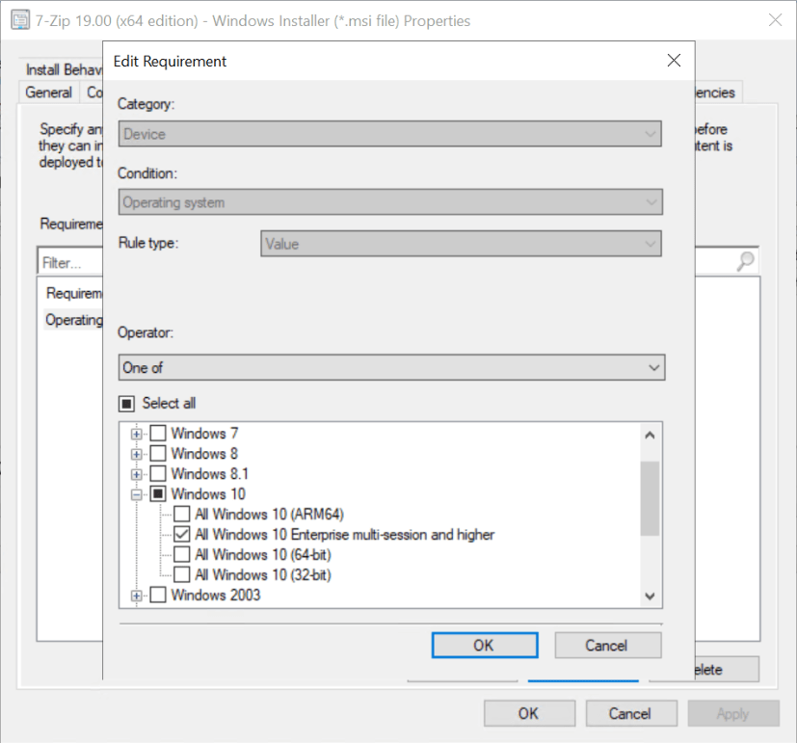
Task: Check All Windows 10 (64-bit)
Action: click(182, 554)
